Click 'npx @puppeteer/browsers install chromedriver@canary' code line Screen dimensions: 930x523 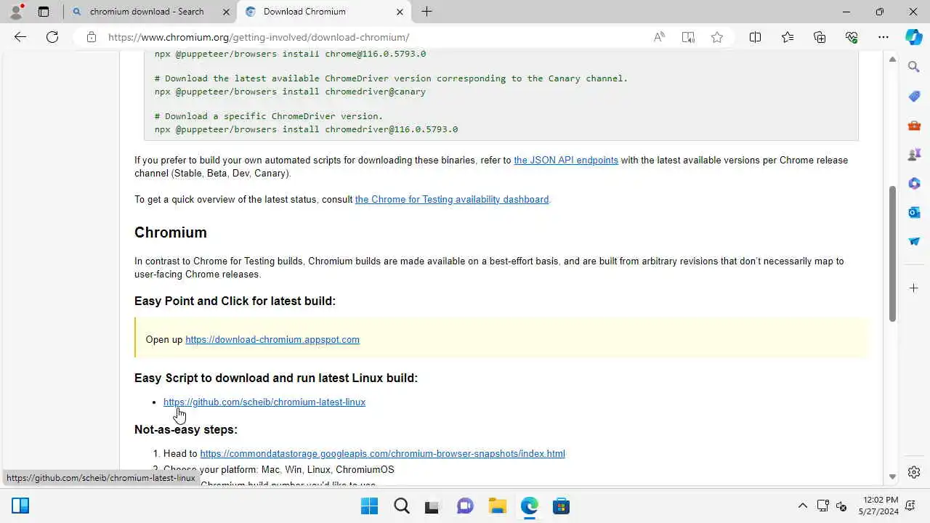(290, 92)
